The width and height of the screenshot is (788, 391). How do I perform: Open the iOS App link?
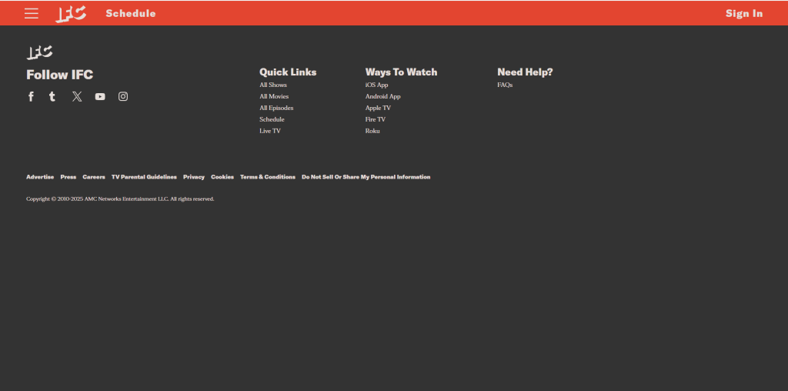376,85
